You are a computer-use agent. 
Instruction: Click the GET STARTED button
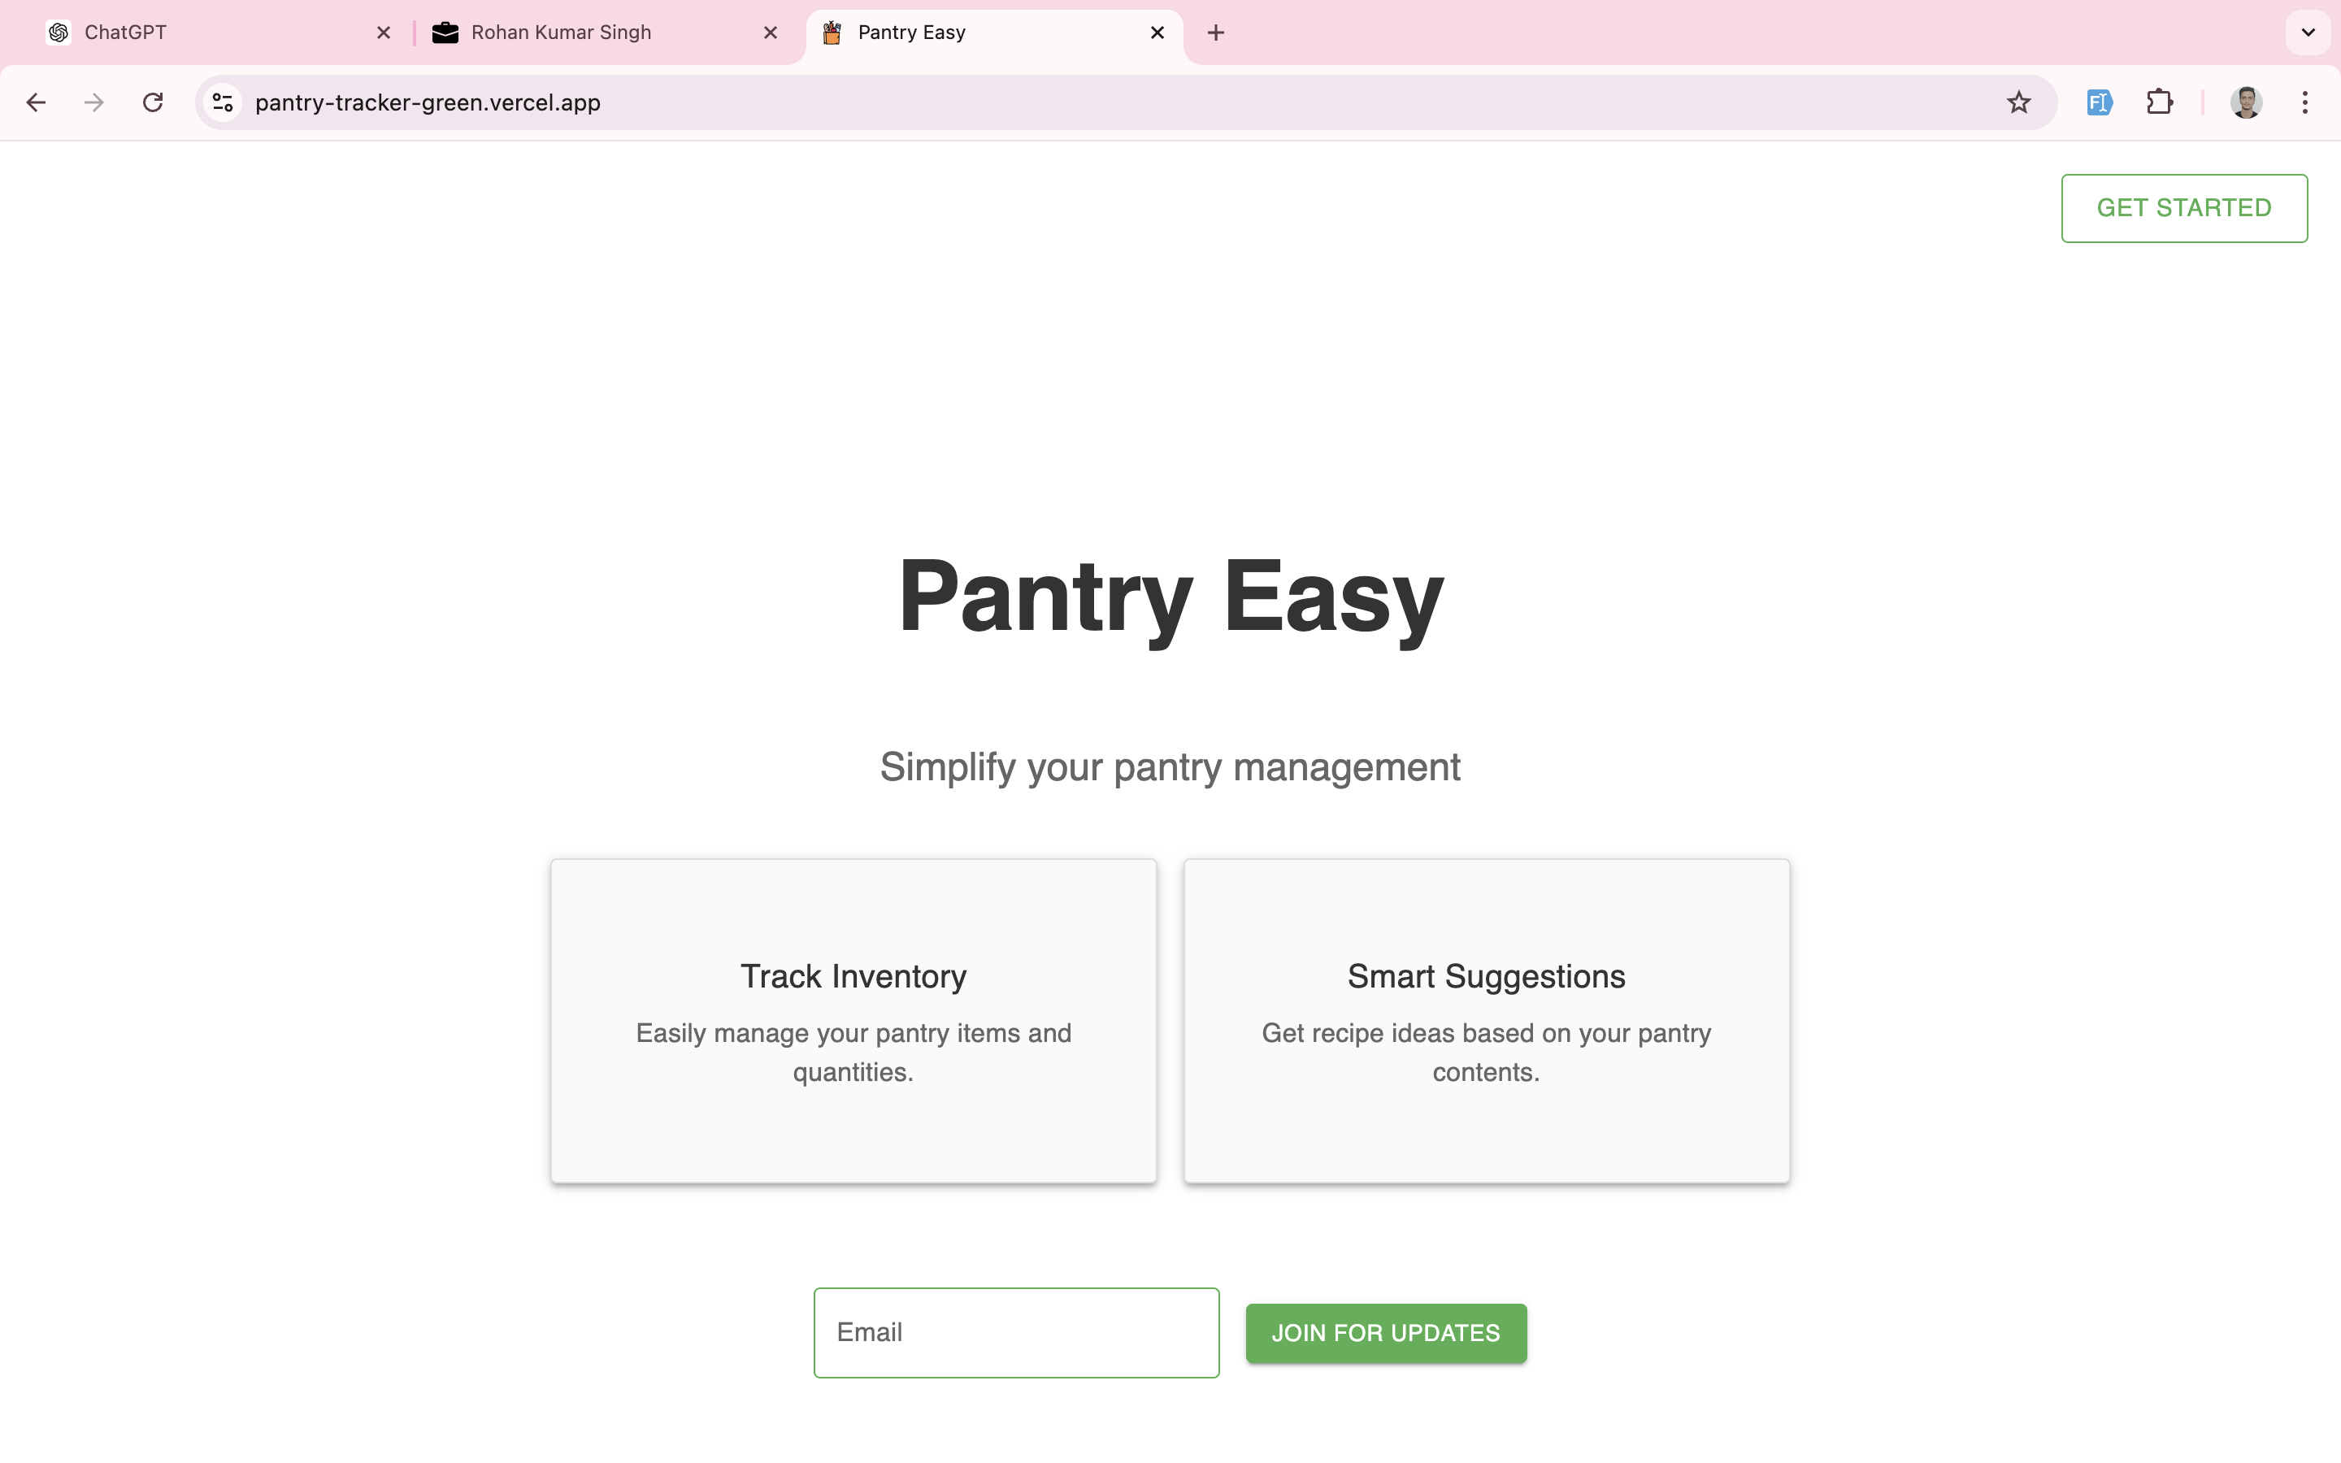pyautogui.click(x=2184, y=207)
